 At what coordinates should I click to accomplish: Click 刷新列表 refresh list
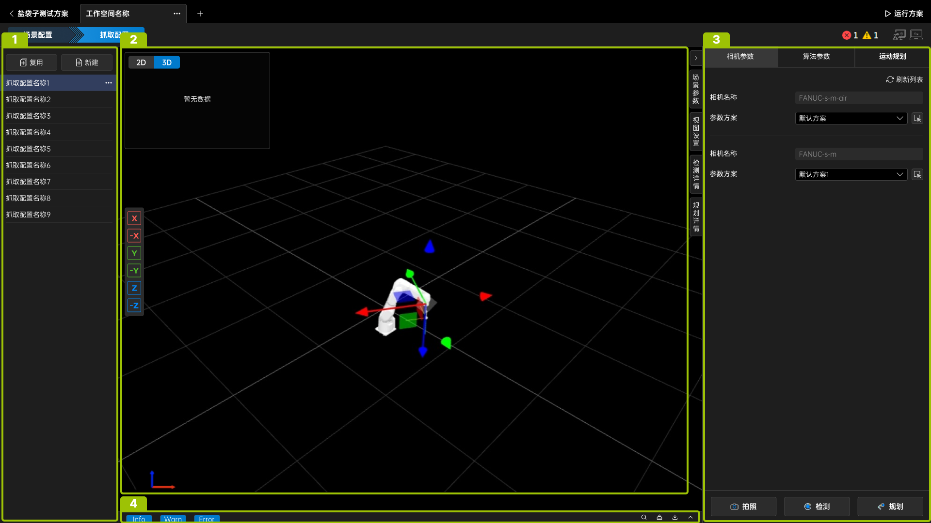coord(904,79)
